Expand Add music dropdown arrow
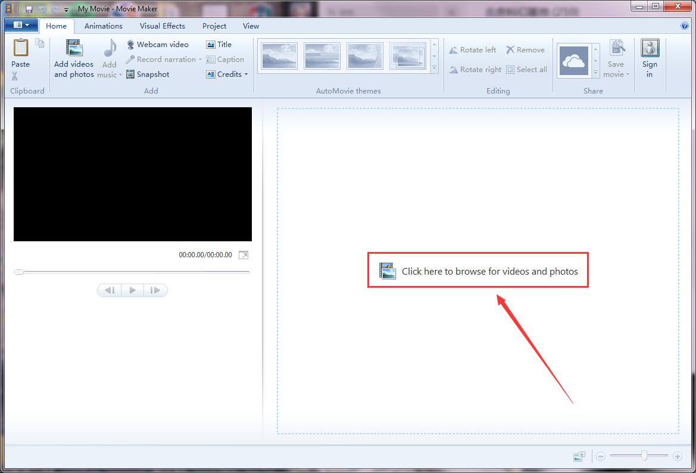 click(x=120, y=74)
